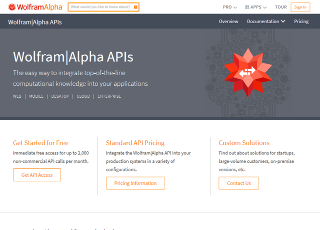The height and width of the screenshot is (230, 320).
Task: Click the WolframAlpha logo
Action: pyautogui.click(x=35, y=7)
